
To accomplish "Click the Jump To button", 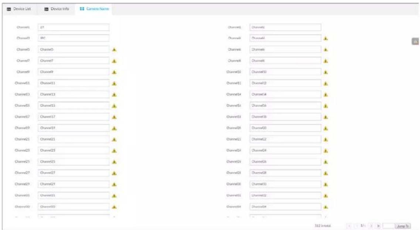I will 403,226.
